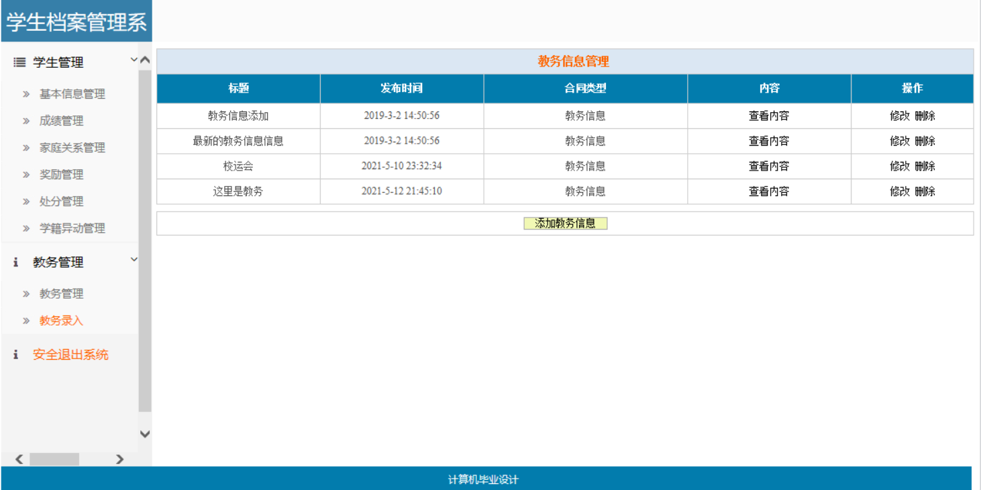Viewport: 981px width, 490px height.
Task: Click the title cell 校运会
Action: (x=238, y=166)
